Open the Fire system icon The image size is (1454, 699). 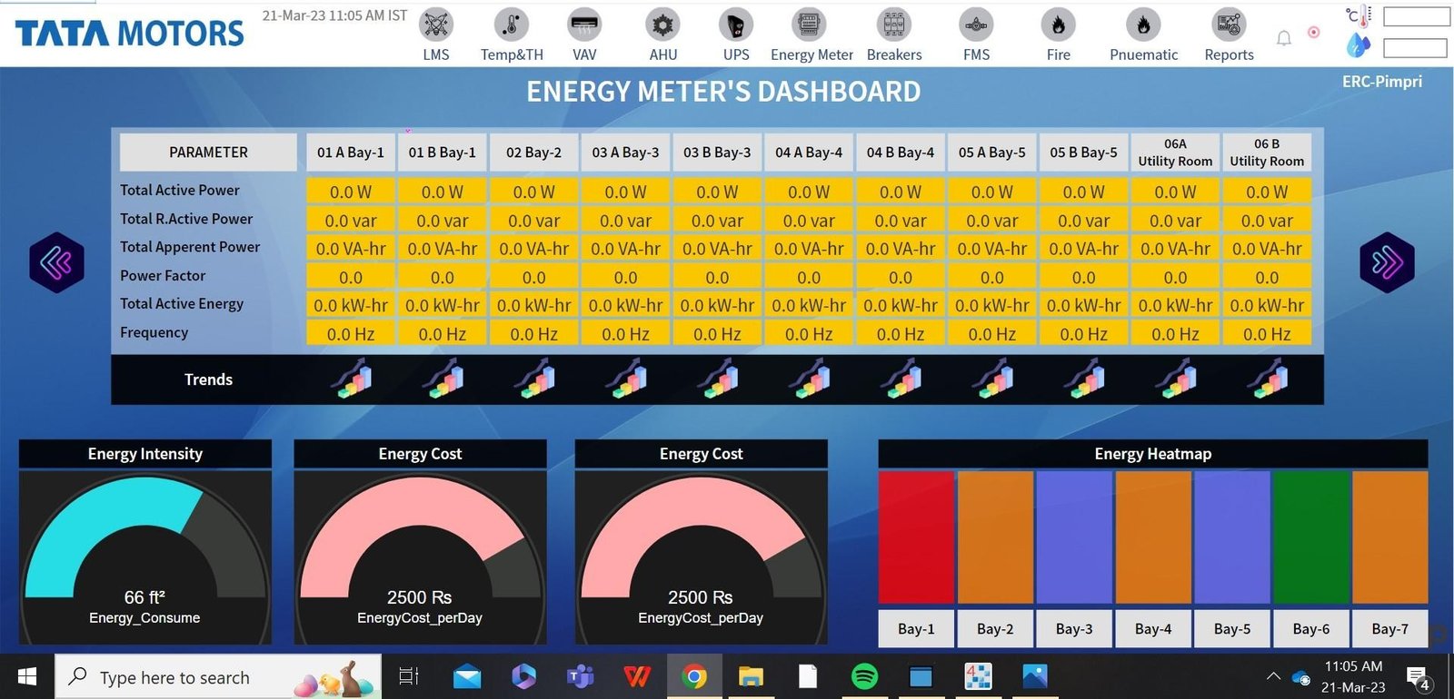1058,25
